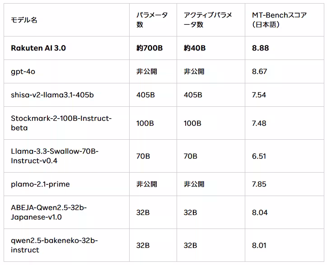Click the パラメータ数 column header
The image size is (327, 265).
tap(152, 20)
